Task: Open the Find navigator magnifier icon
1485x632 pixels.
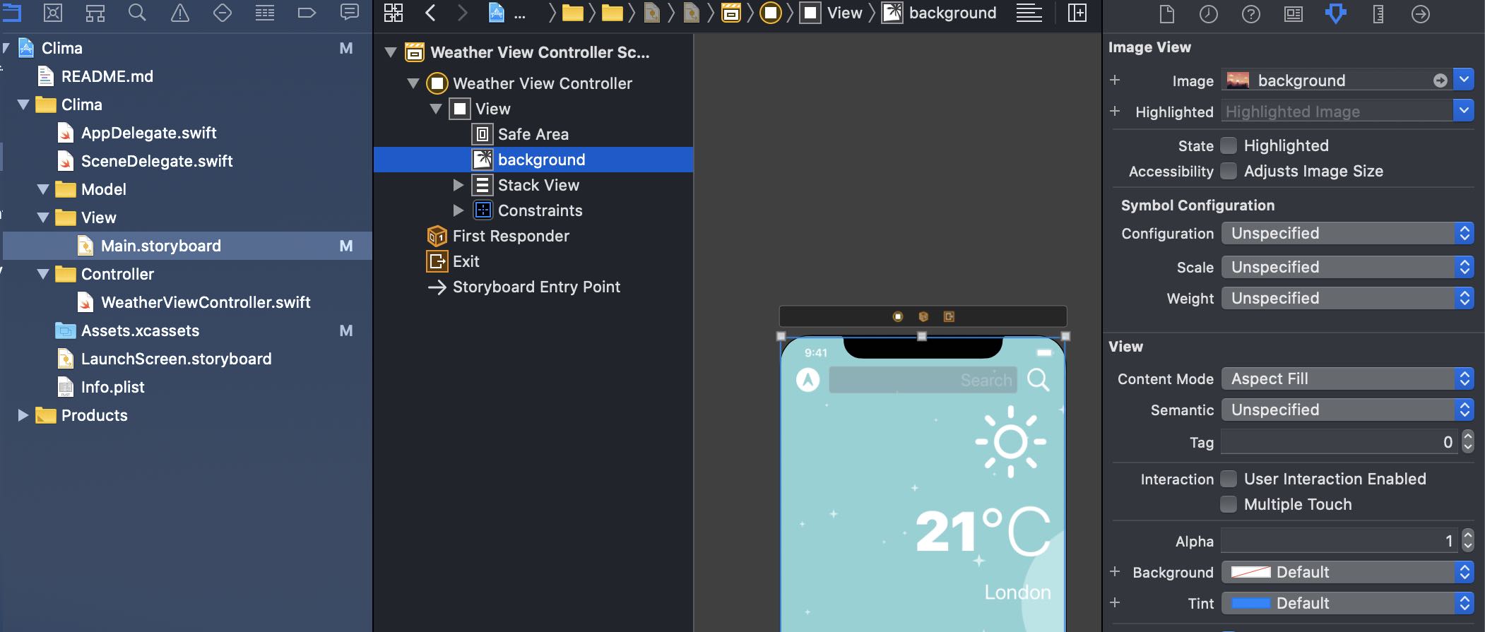Action: tap(137, 13)
